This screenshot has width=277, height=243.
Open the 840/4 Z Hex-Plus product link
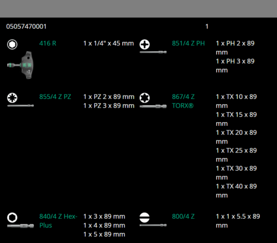[58, 221]
